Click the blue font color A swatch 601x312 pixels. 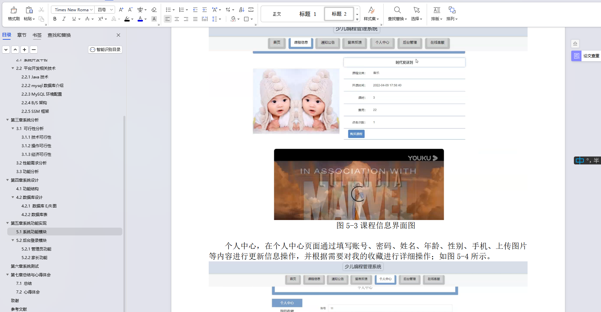140,19
